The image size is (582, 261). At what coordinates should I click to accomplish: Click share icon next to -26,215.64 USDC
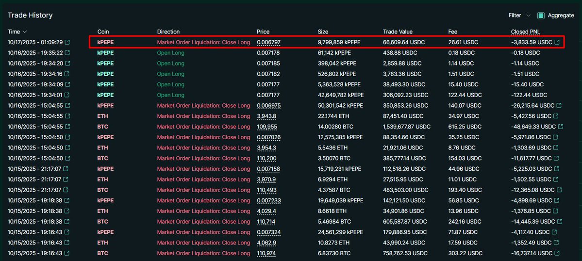click(x=559, y=106)
